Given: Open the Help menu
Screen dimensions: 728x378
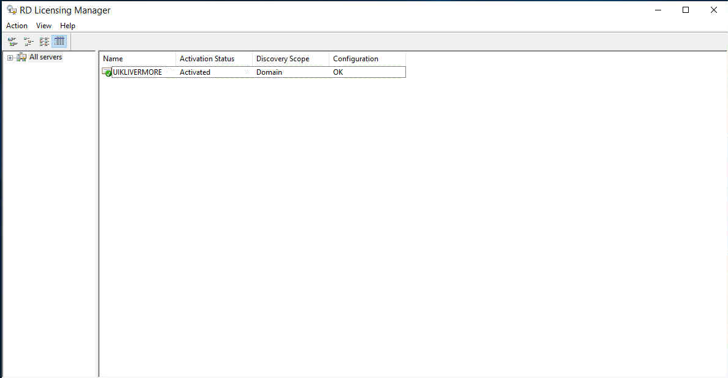Looking at the screenshot, I should 67,26.
